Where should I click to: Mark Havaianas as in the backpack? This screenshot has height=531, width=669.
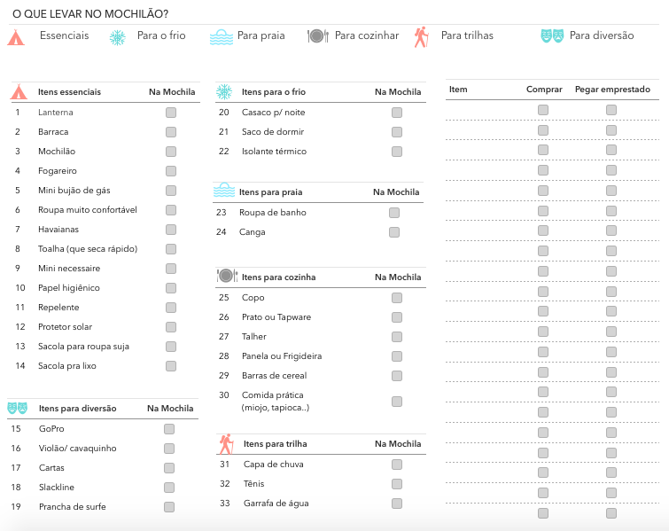pos(171,230)
